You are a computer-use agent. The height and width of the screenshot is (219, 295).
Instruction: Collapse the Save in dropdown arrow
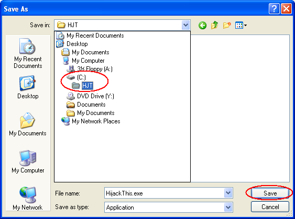tap(186, 25)
